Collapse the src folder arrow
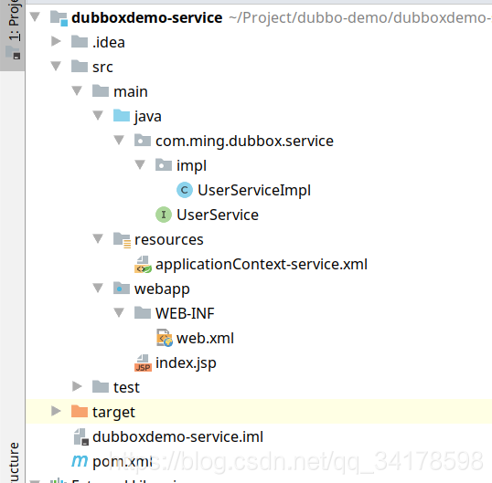 tap(56, 66)
